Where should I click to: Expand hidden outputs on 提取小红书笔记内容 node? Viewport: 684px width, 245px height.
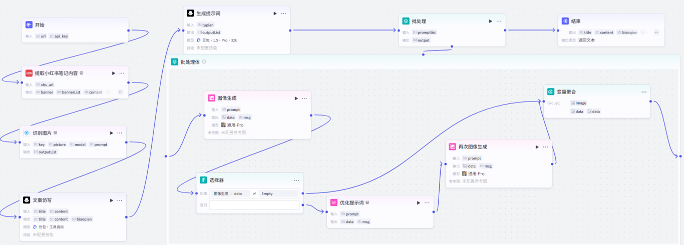tap(120, 92)
